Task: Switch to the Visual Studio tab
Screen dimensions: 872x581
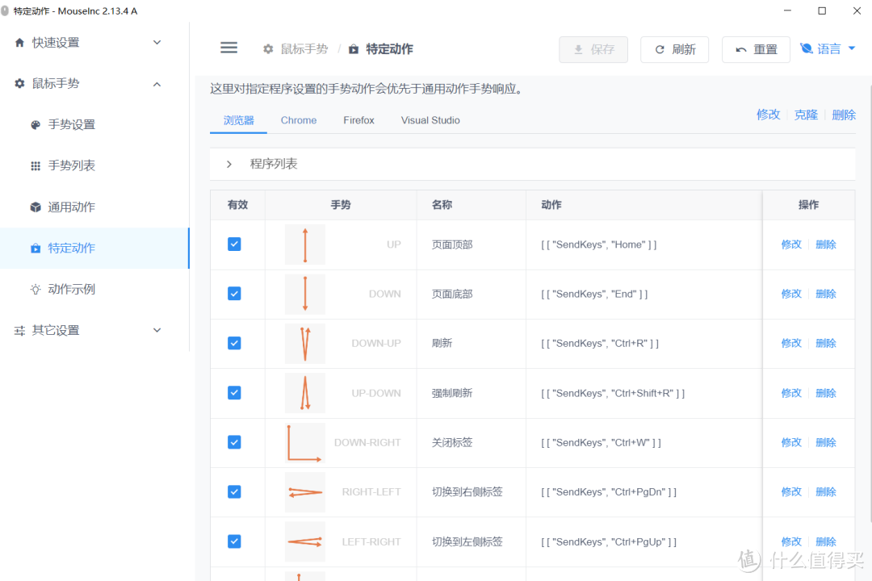Action: tap(430, 120)
